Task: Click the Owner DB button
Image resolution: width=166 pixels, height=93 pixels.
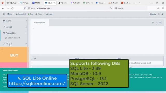Action: pos(21,14)
